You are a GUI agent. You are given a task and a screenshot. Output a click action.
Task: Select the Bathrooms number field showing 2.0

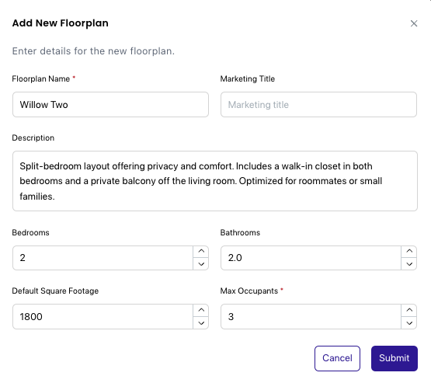311,258
